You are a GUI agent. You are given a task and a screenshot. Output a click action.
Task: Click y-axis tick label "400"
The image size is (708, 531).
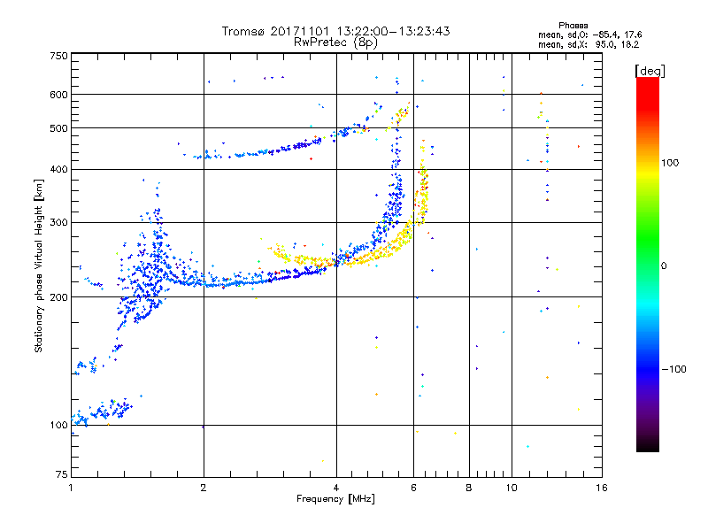pos(58,169)
